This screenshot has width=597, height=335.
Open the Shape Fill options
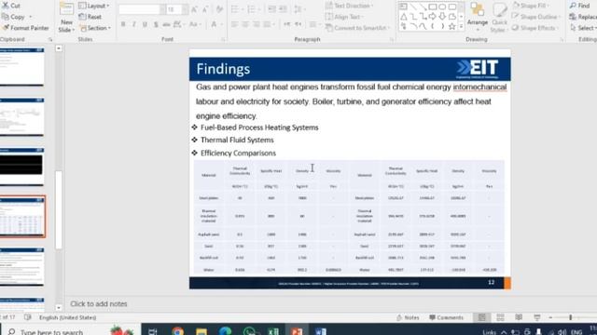531,6
